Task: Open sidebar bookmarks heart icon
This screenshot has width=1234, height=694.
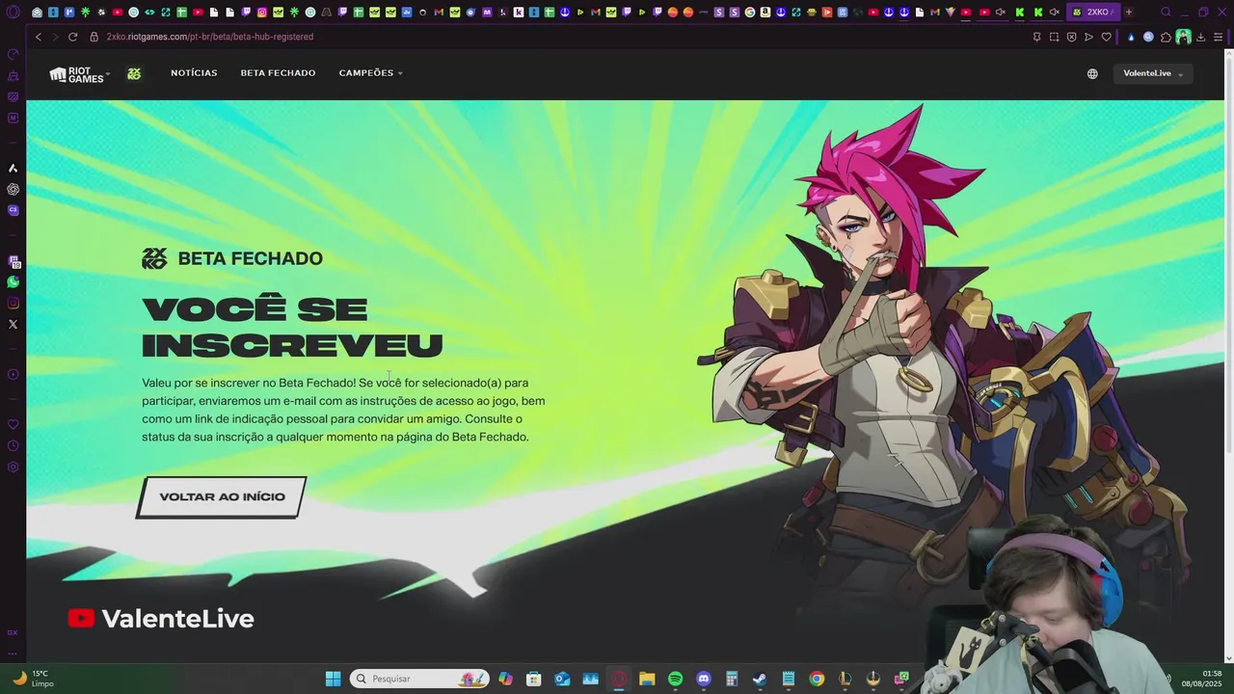Action: coord(13,425)
